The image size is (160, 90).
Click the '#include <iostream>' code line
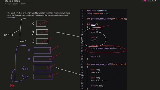pyautogui.click(x=97, y=11)
